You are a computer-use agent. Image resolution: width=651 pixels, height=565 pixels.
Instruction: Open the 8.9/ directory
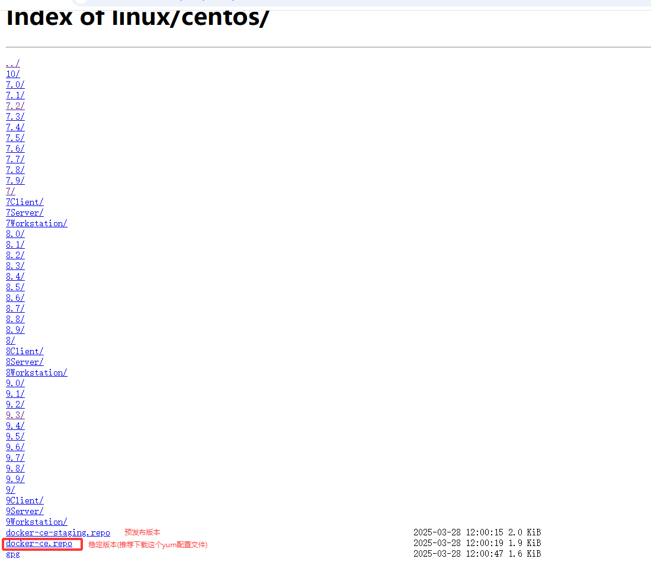click(x=15, y=330)
